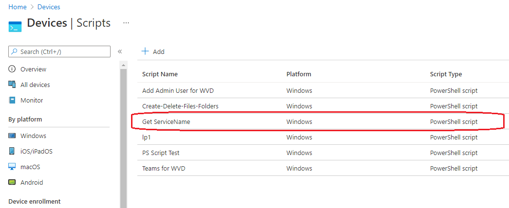Click the Overview info icon
This screenshot has width=509, height=208.
click(x=12, y=69)
